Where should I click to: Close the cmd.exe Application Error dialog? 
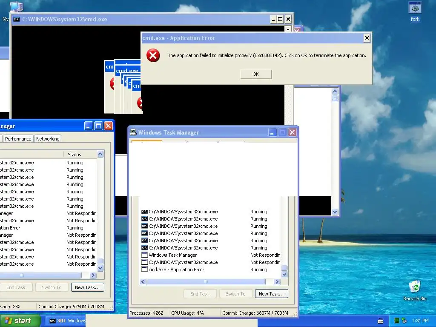click(x=367, y=38)
